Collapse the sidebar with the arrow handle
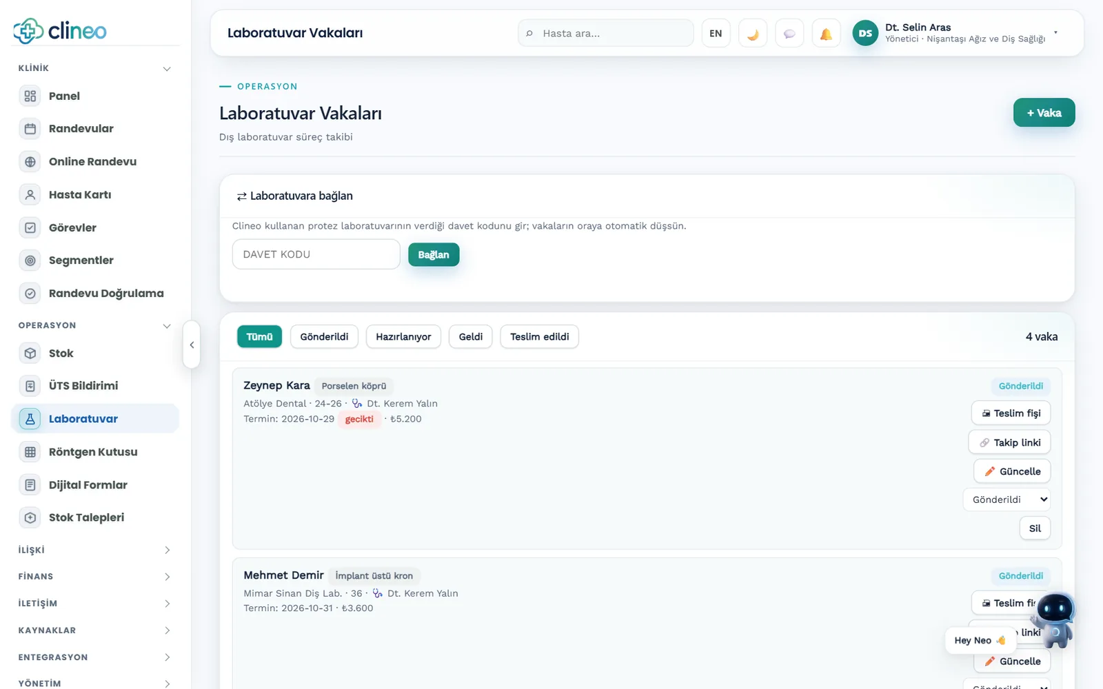Viewport: 1103px width, 689px height. coord(192,344)
